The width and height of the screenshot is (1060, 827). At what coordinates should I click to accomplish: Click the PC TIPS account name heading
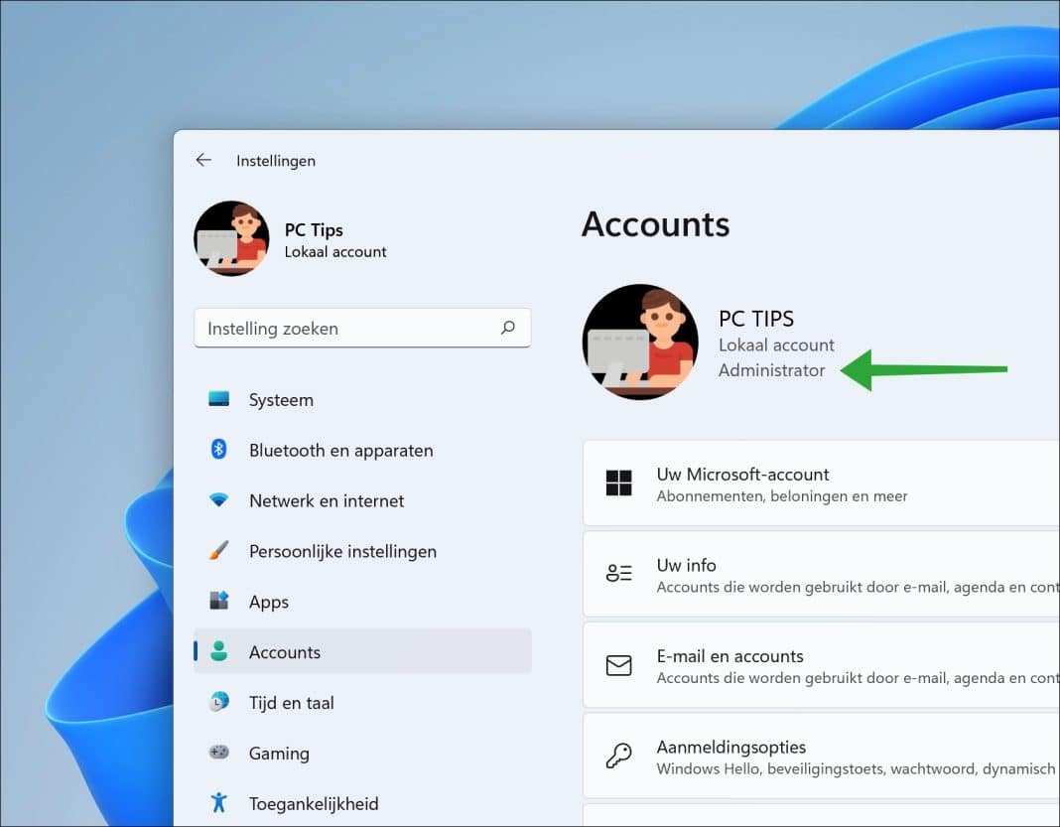click(x=755, y=319)
